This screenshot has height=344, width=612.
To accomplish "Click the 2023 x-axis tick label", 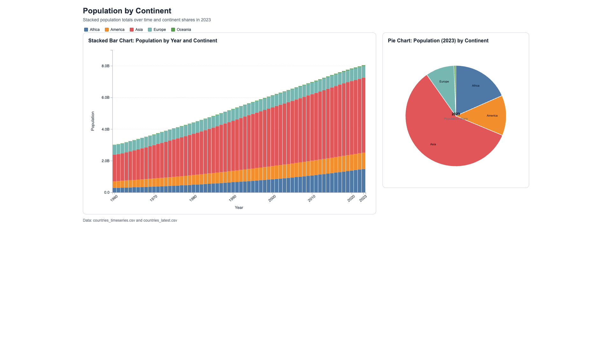I will click(x=363, y=198).
